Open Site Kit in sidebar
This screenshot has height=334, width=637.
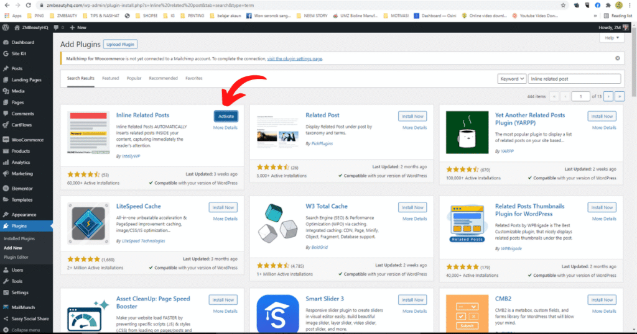pyautogui.click(x=19, y=53)
